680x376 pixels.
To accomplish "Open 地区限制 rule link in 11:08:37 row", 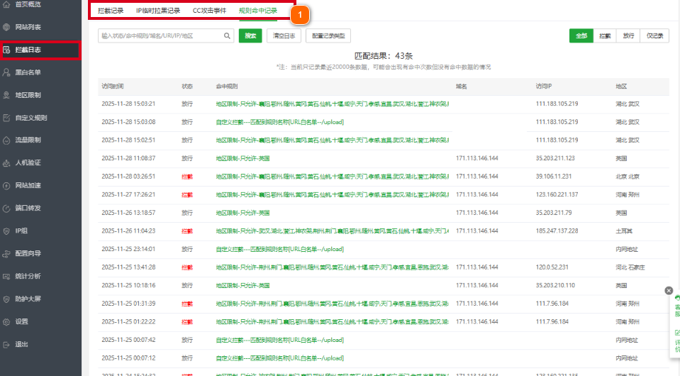I will 243,159.
